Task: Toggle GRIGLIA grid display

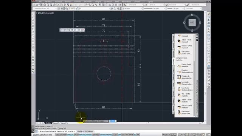Action: coord(70,135)
